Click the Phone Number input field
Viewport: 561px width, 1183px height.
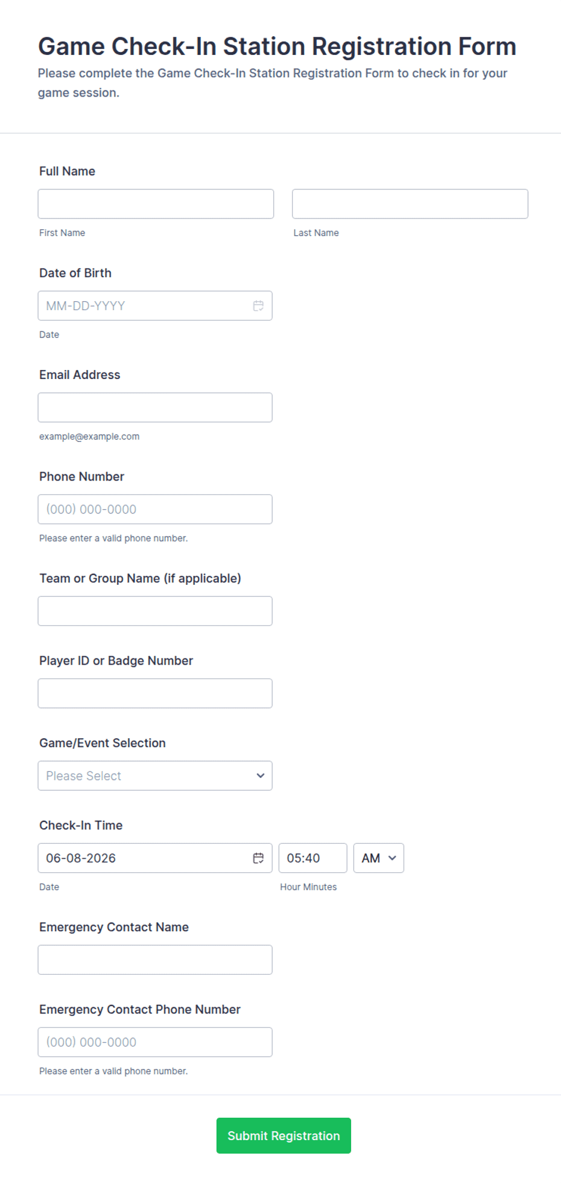[x=155, y=509]
